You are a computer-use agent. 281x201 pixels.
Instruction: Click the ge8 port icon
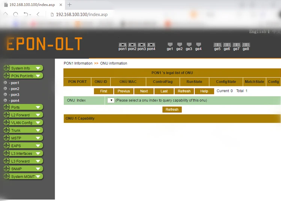coord(246,45)
